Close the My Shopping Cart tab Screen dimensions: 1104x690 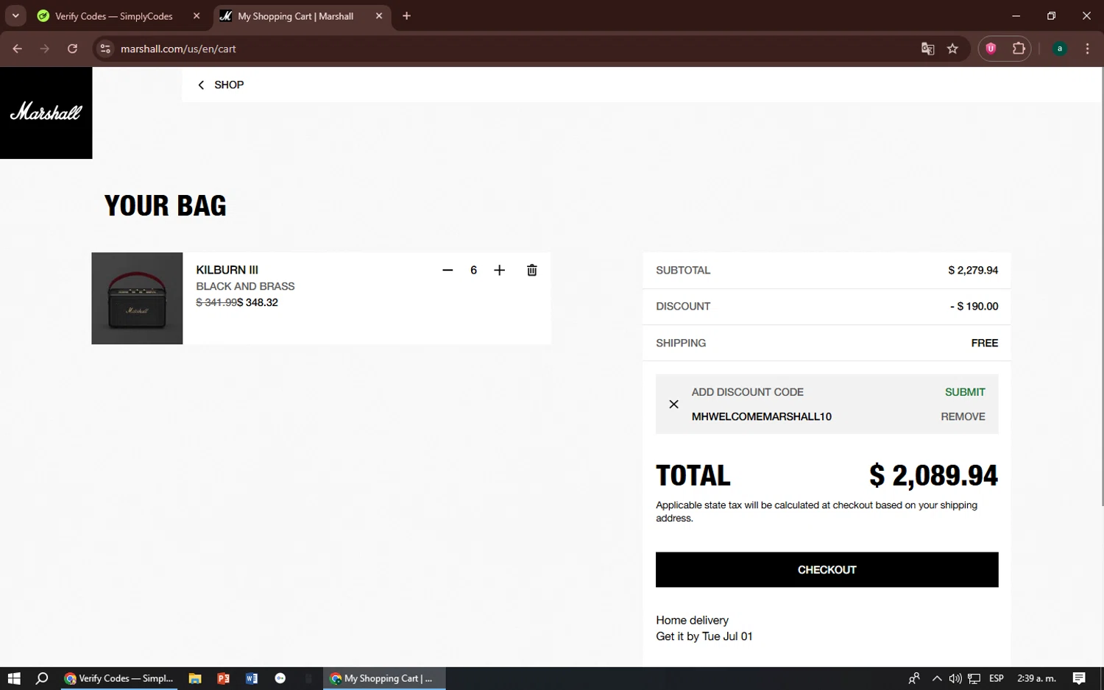click(379, 16)
